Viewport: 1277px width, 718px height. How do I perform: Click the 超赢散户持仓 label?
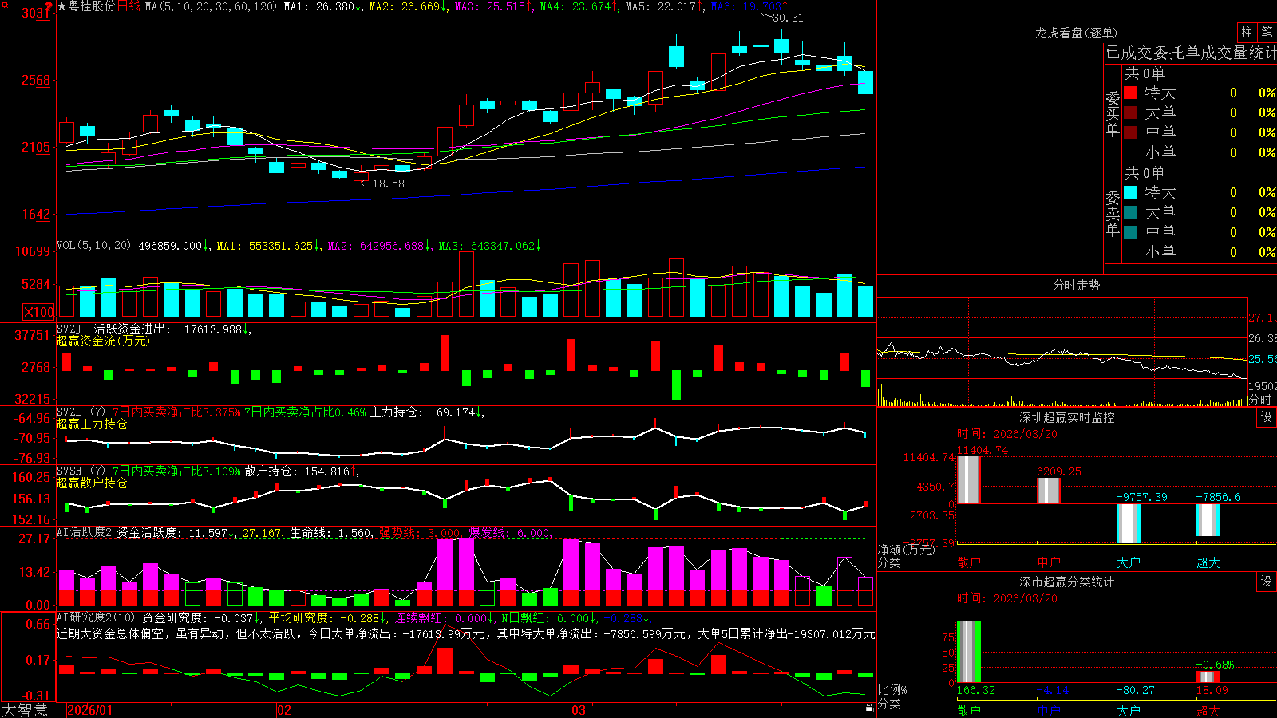(x=92, y=483)
